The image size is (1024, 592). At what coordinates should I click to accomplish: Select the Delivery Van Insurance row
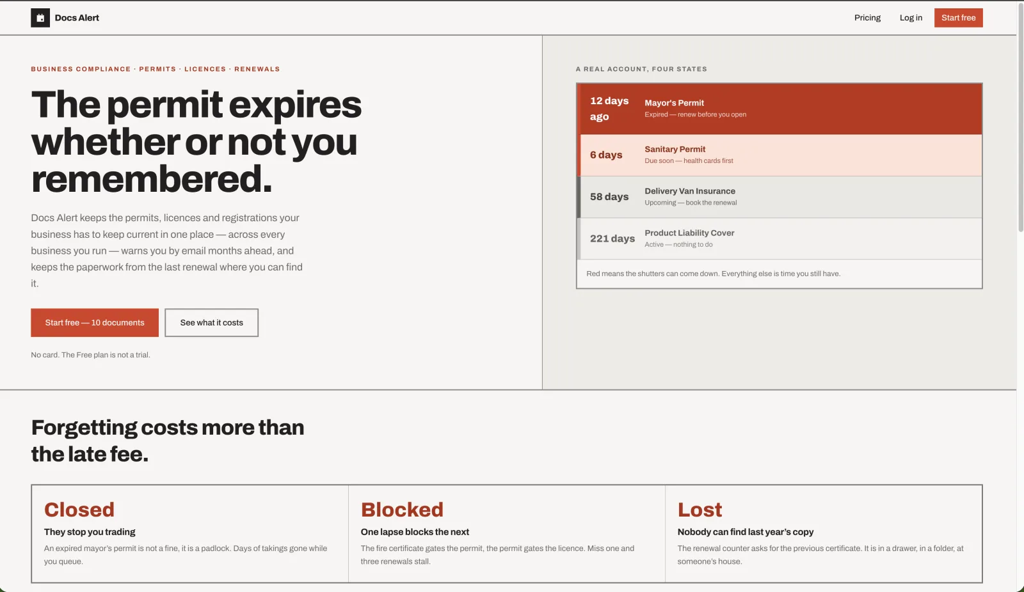click(780, 197)
